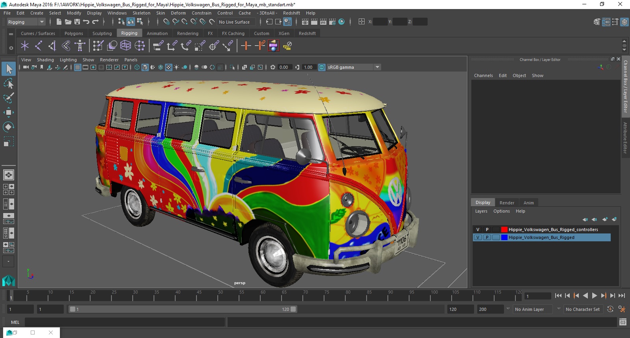
Task: Click the Redo arrow icon
Action: 95,22
